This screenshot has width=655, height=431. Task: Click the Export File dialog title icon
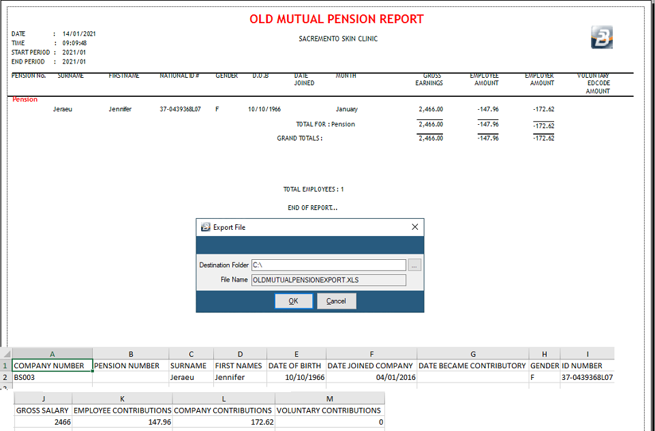pyautogui.click(x=205, y=227)
